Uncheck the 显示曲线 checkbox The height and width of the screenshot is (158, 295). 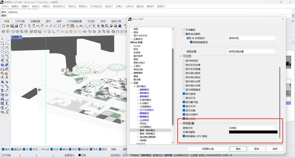pos(184,94)
